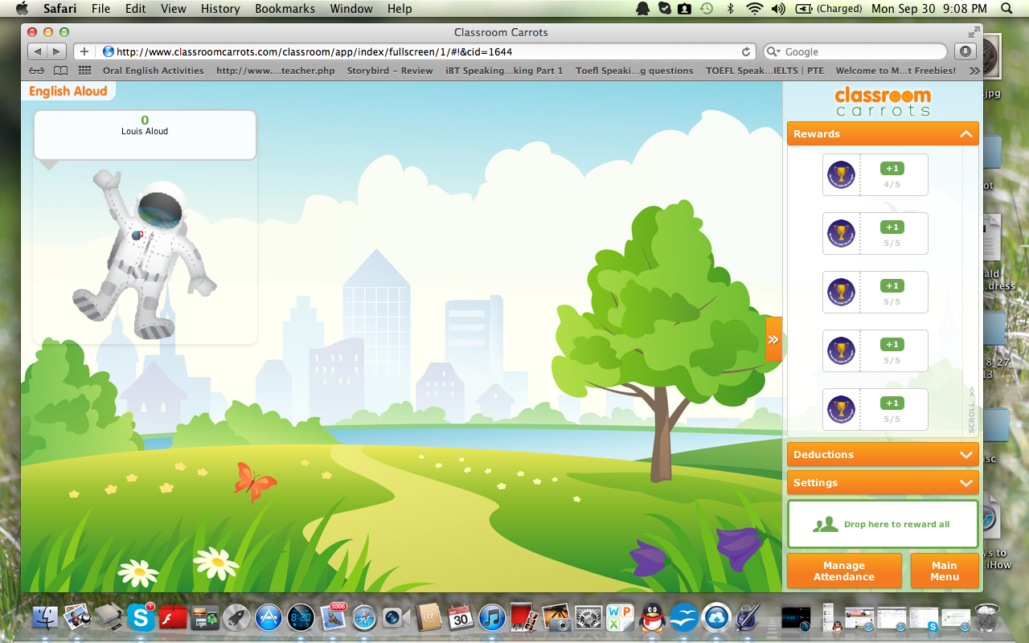
Task: Open the Time Machine menu bar icon
Action: click(x=707, y=9)
